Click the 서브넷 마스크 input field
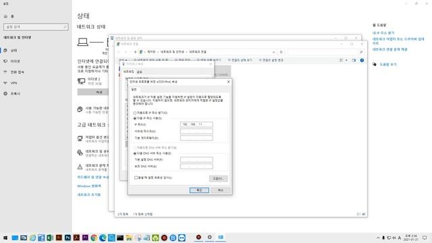The height and width of the screenshot is (243, 432). coord(196,131)
